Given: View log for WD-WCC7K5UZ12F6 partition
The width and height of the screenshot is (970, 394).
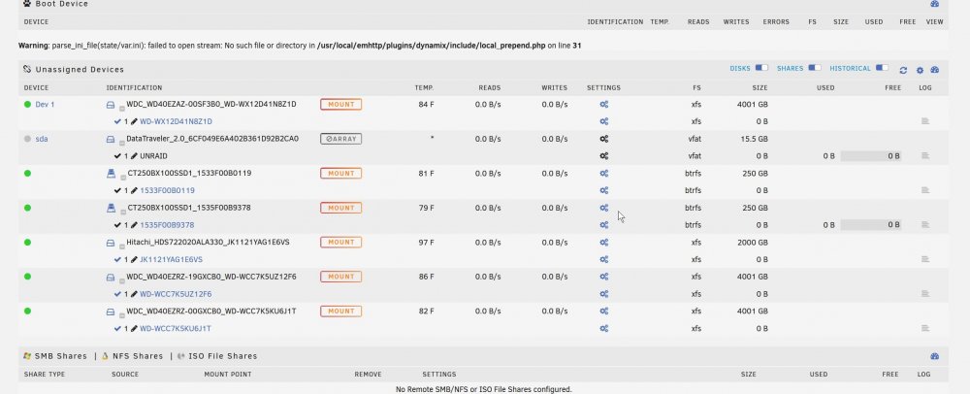Looking at the screenshot, I should tap(924, 294).
